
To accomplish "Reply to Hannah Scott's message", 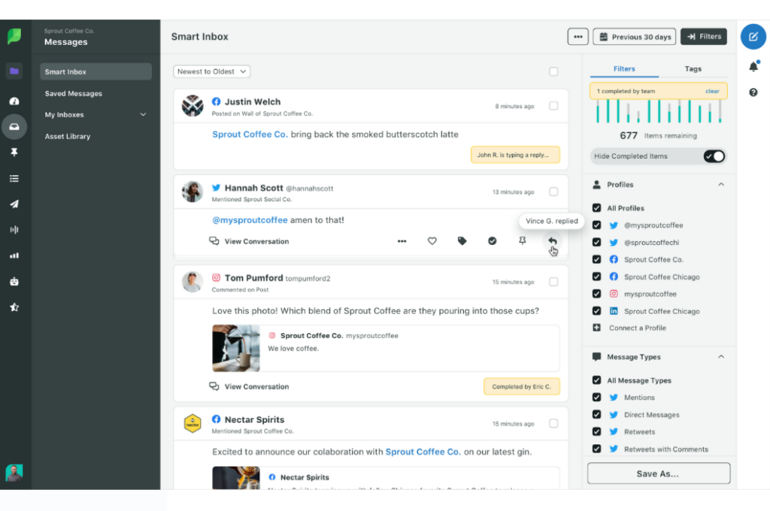I will click(x=553, y=241).
